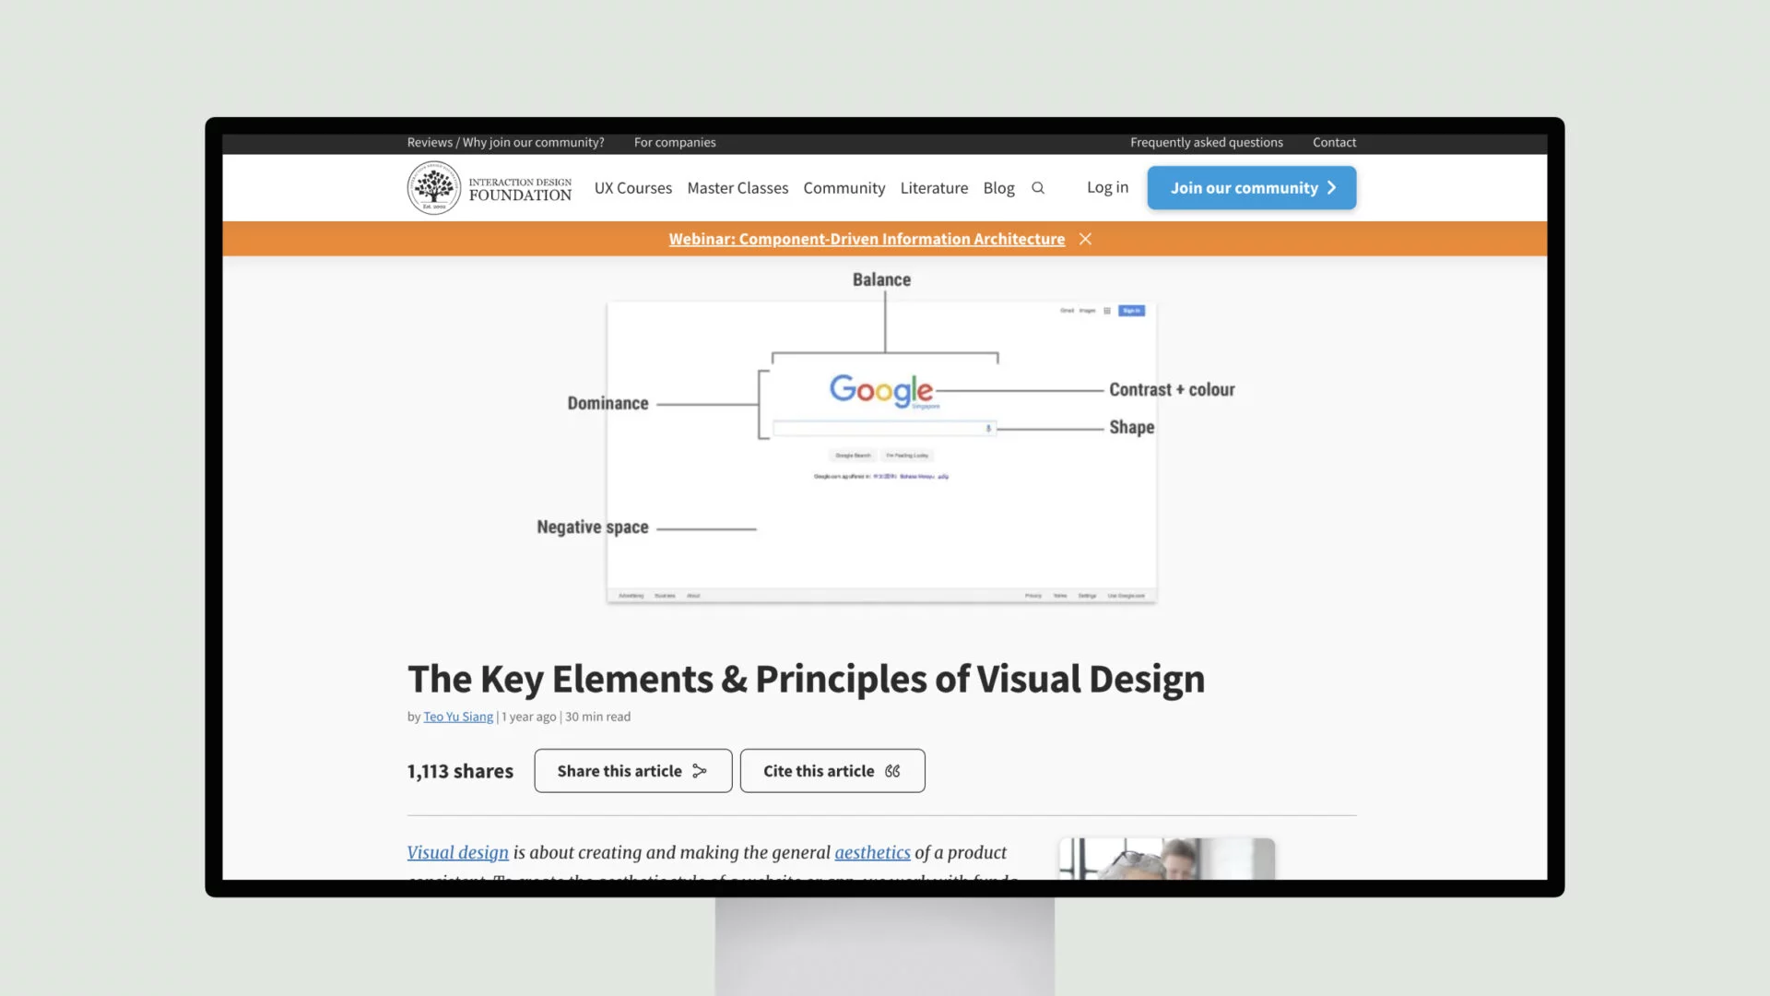1770x996 pixels.
Task: Click the Interaction Design Foundation logo
Action: tap(490, 188)
